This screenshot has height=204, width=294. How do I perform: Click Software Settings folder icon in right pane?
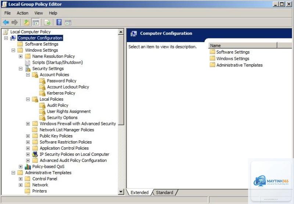tap(212, 52)
